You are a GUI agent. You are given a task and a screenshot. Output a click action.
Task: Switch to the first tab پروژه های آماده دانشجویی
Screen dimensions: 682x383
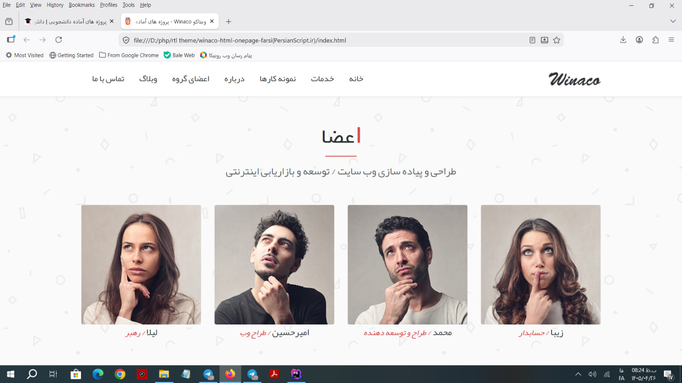69,21
